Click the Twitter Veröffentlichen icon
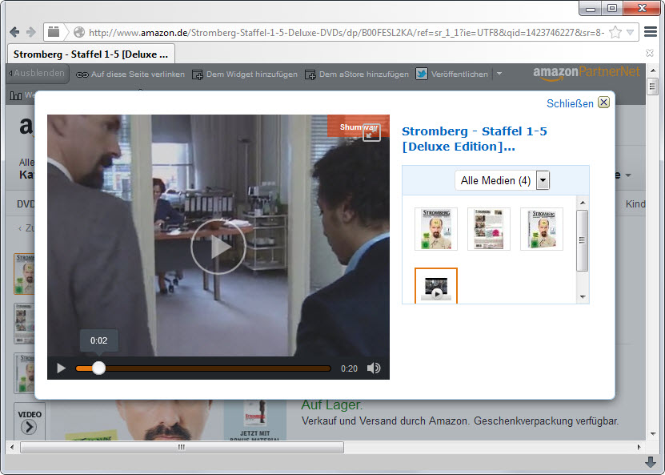The width and height of the screenshot is (665, 475). [422, 74]
